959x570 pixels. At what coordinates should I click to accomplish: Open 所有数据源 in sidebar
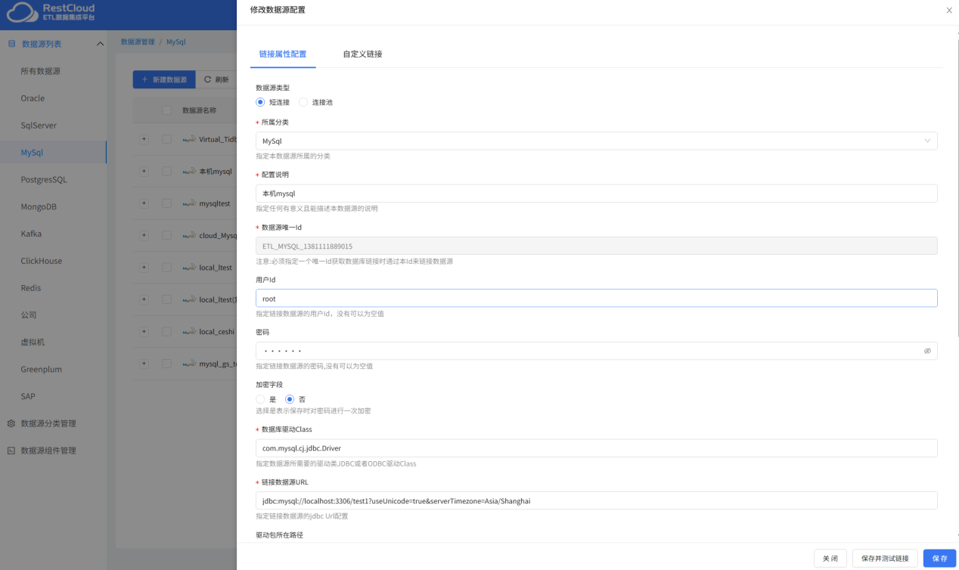point(41,71)
